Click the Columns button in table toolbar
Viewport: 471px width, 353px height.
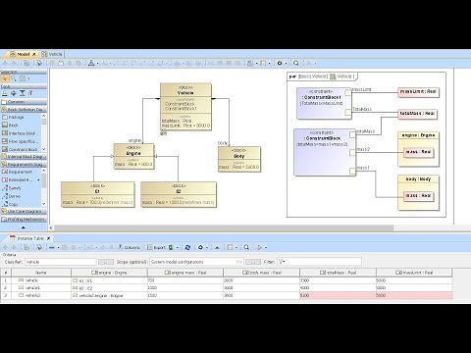(129, 247)
